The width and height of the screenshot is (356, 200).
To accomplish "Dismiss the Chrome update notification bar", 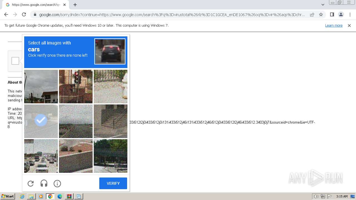I will tap(349, 25).
